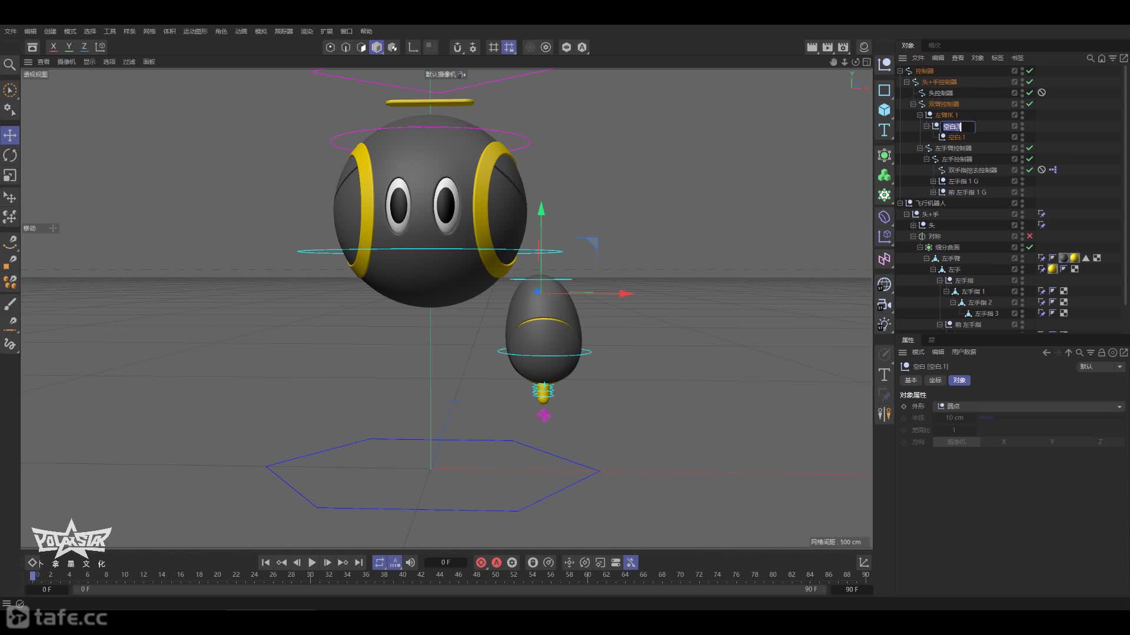Screen dimensions: 1130x635
Task: Toggle layer checkbox on 飞行机器人 row
Action: (1014, 203)
